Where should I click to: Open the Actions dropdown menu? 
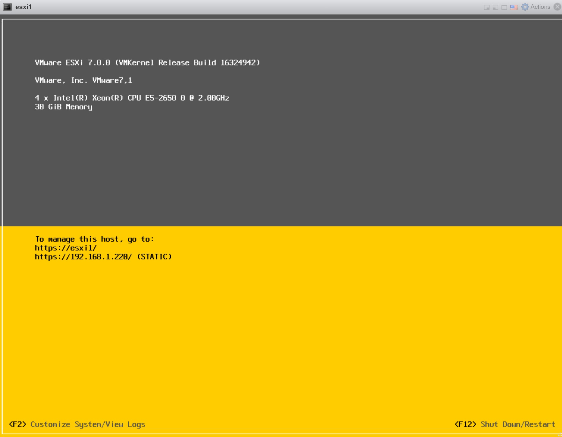(540, 7)
